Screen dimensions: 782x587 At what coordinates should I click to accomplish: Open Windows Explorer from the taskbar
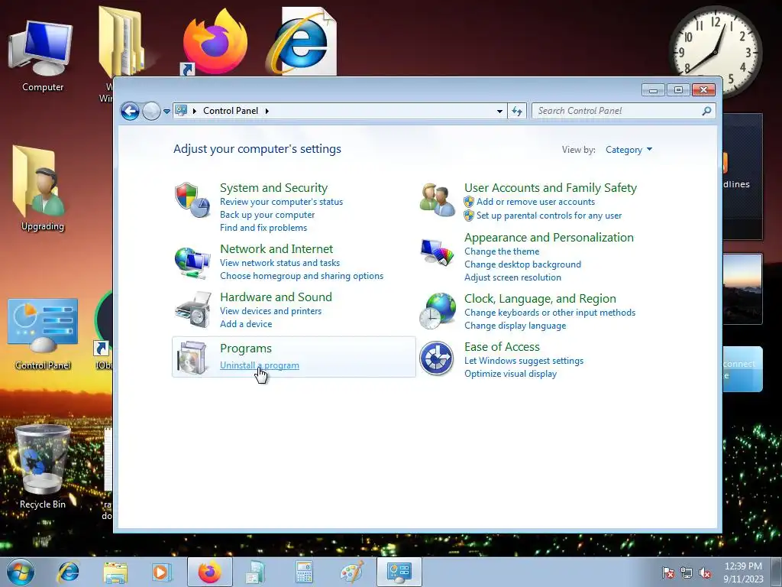point(115,572)
